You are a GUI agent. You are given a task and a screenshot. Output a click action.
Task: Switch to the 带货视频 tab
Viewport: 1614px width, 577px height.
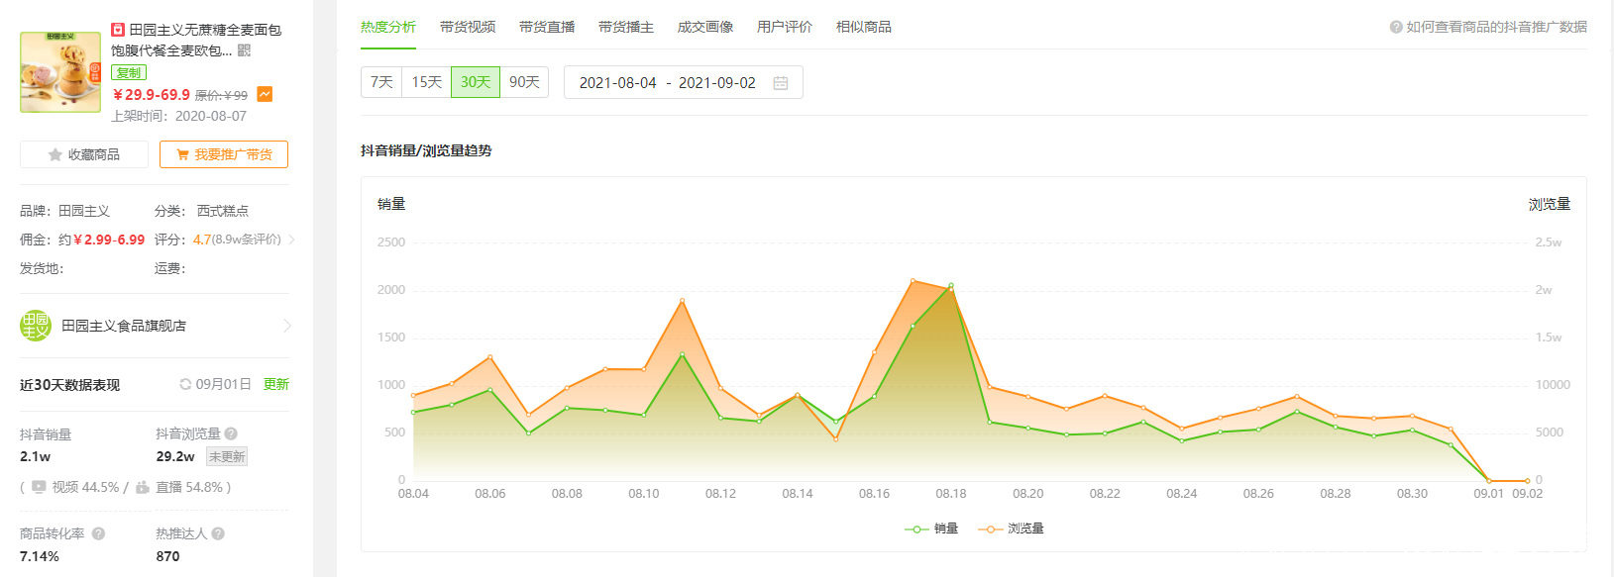tap(468, 27)
